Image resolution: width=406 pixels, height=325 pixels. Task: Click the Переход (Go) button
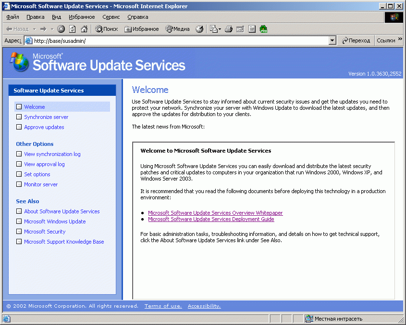(356, 41)
